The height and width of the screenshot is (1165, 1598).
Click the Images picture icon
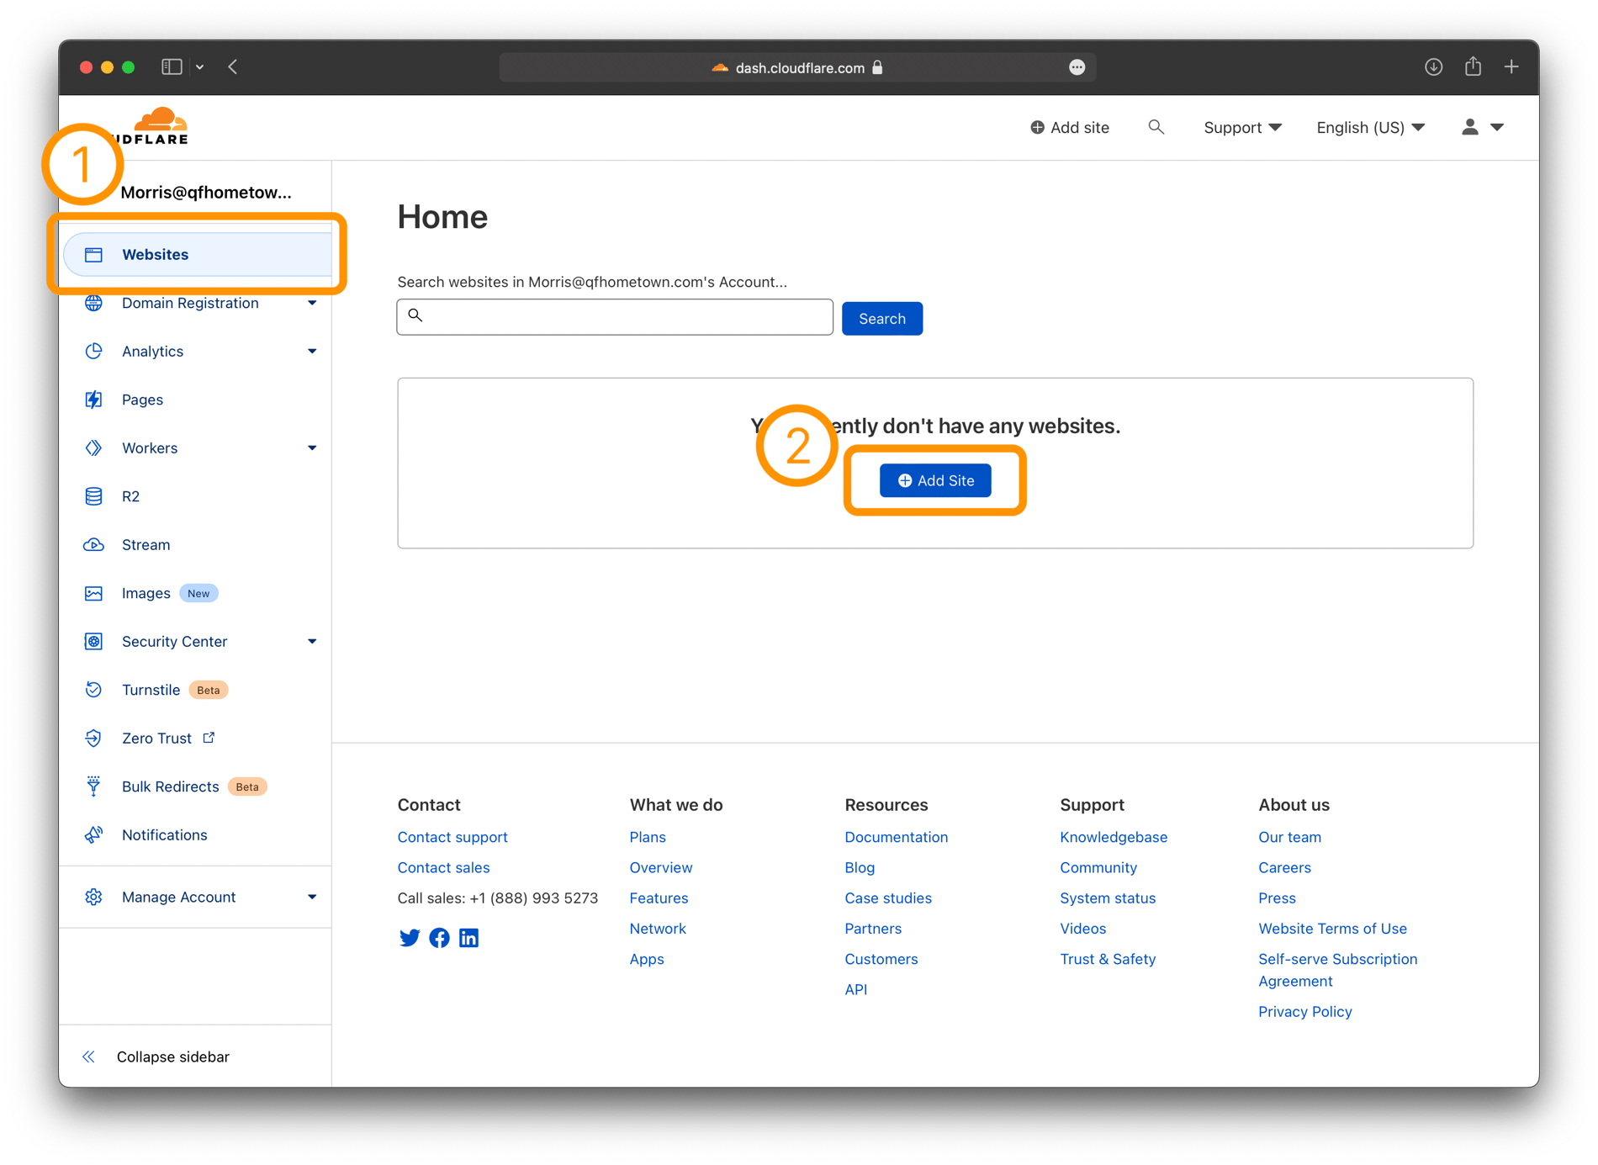click(x=93, y=593)
